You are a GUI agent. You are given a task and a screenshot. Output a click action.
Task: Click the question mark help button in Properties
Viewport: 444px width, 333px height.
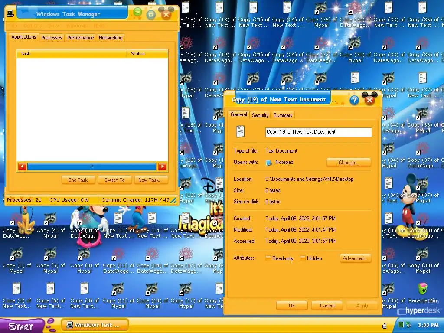coord(354,100)
